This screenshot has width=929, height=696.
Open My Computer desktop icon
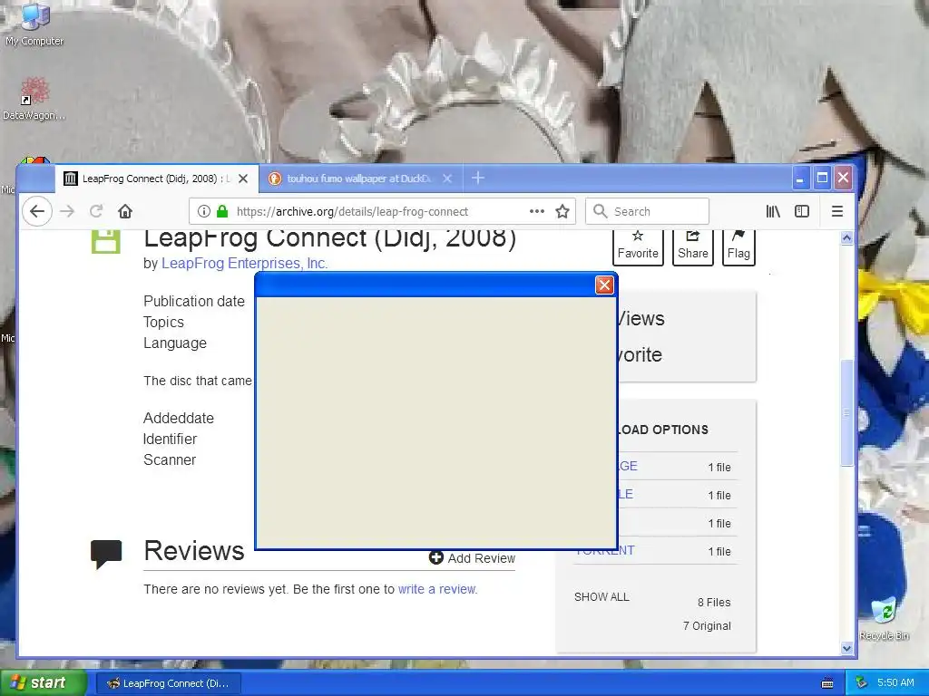coord(34,24)
